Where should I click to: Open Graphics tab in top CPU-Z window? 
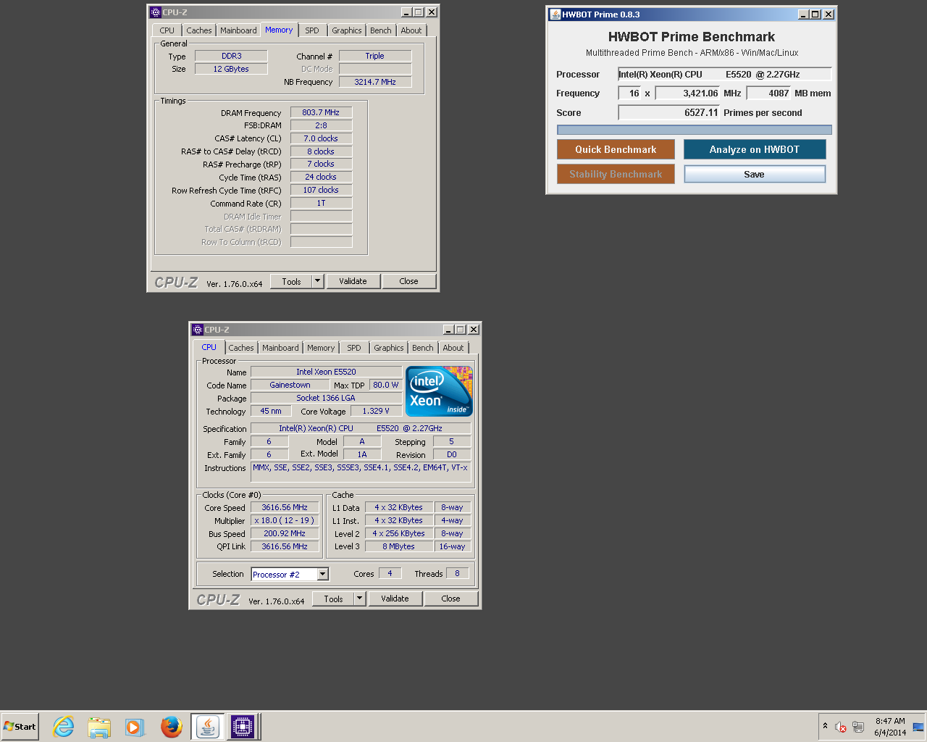346,30
